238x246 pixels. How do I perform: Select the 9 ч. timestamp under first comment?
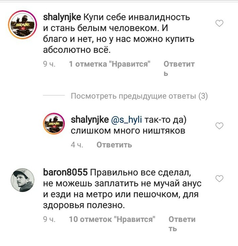tap(49, 64)
